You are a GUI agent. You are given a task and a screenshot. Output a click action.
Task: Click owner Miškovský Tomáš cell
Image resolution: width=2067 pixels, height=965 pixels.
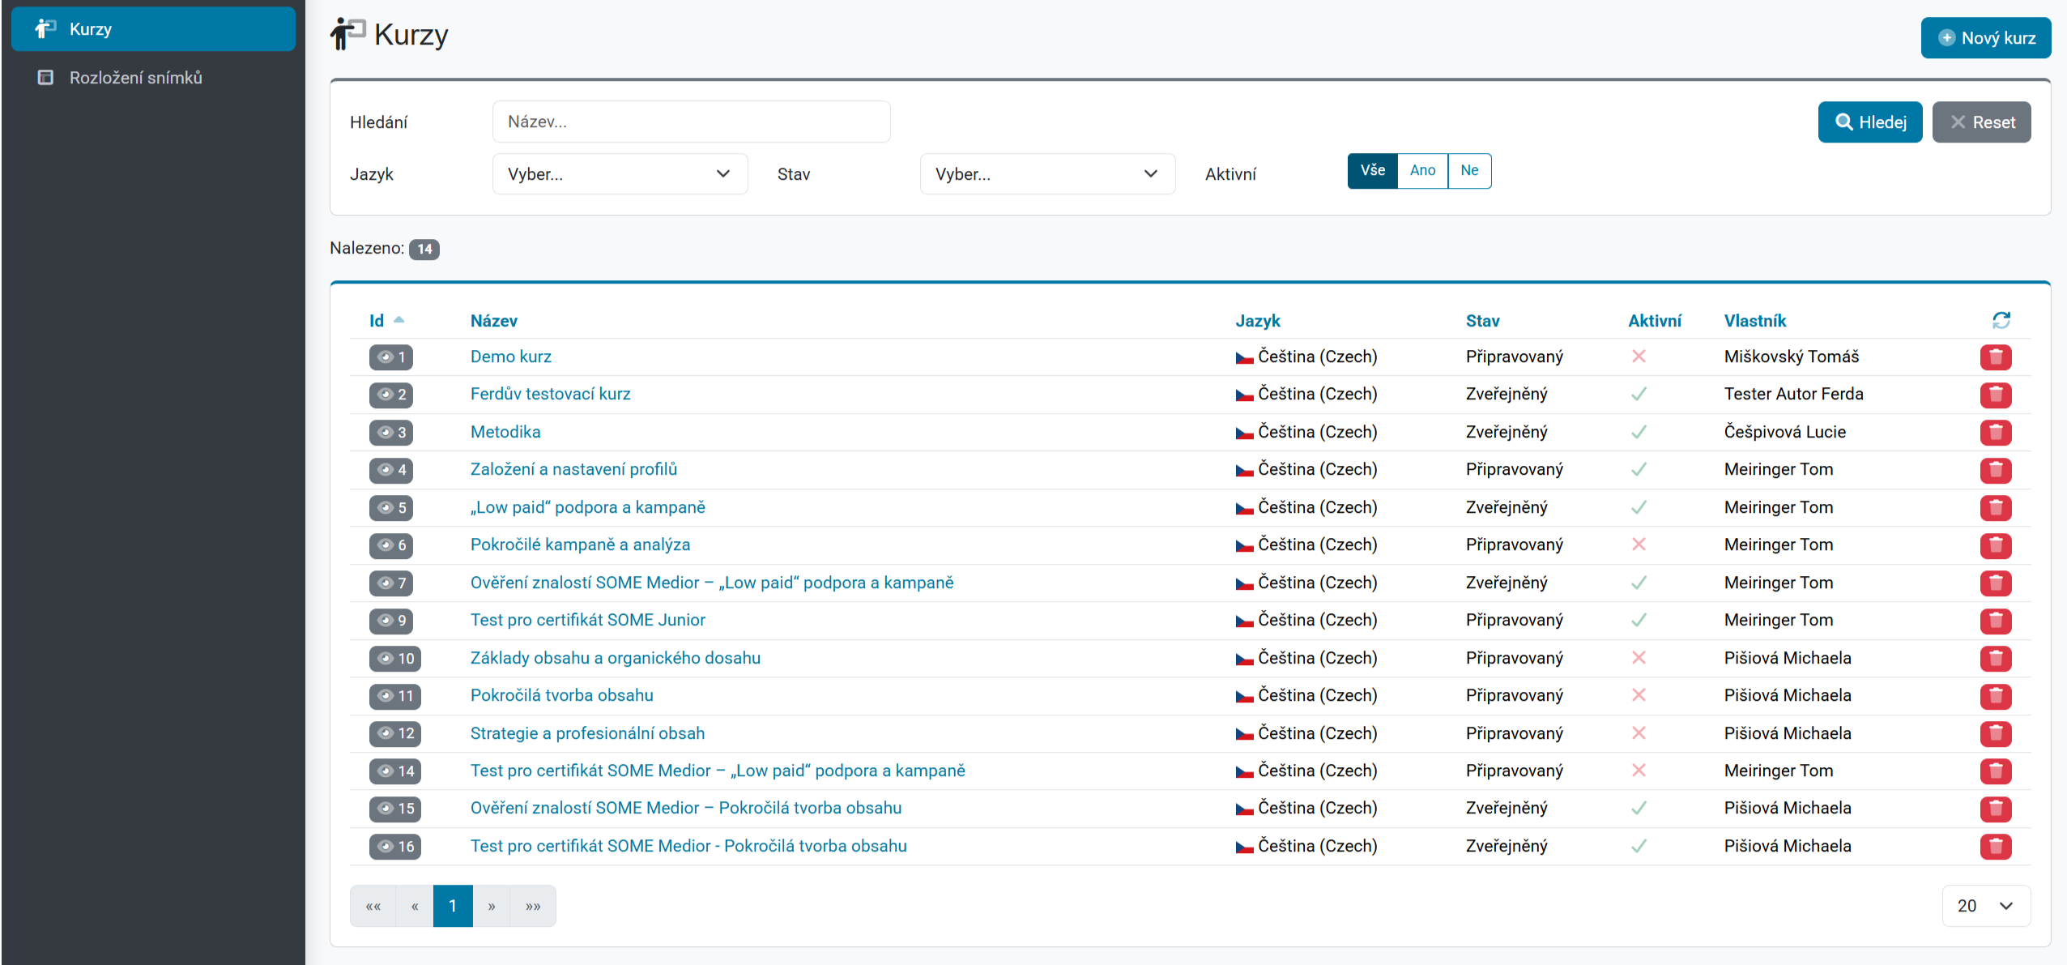1792,357
